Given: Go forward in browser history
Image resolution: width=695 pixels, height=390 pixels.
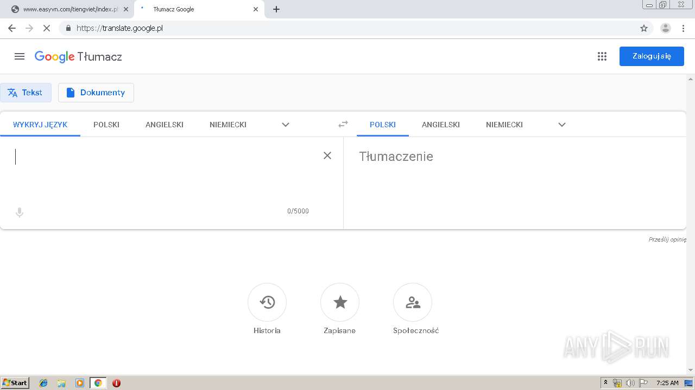Looking at the screenshot, I should coord(29,28).
